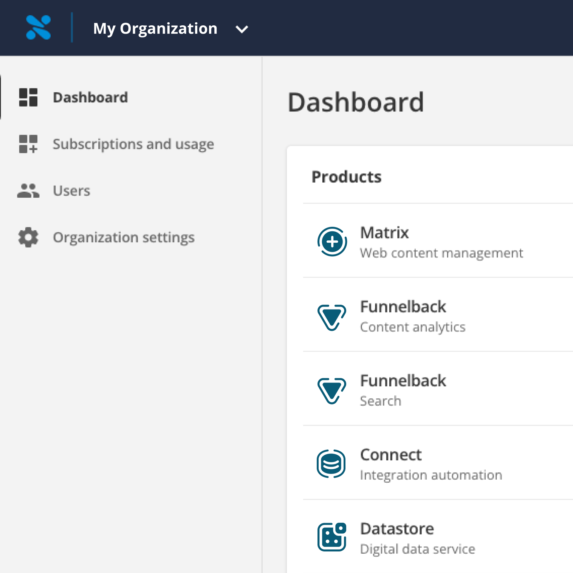Open Funnelback above Content analytics
The height and width of the screenshot is (573, 573).
[x=403, y=307]
